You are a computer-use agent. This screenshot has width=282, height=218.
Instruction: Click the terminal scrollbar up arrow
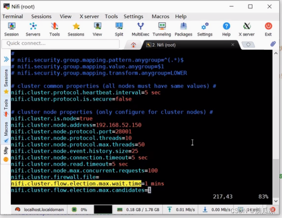click(x=276, y=53)
